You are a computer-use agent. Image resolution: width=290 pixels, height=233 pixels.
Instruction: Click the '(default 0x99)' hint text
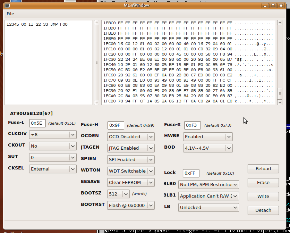pos(140,125)
